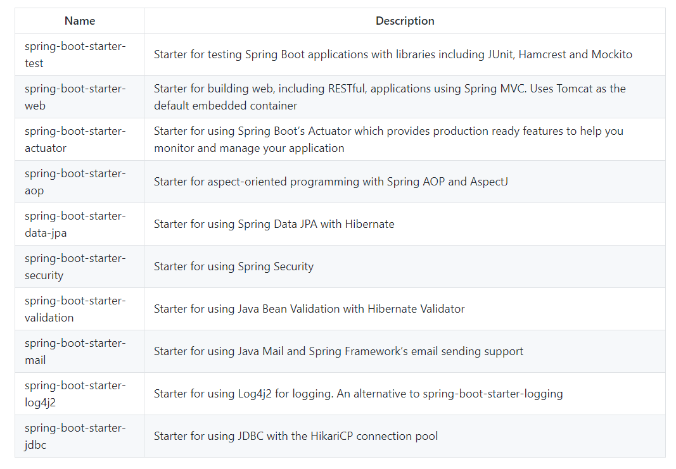676x469 pixels.
Task: Select the spring-boot-starter-test name cell
Action: click(80, 54)
